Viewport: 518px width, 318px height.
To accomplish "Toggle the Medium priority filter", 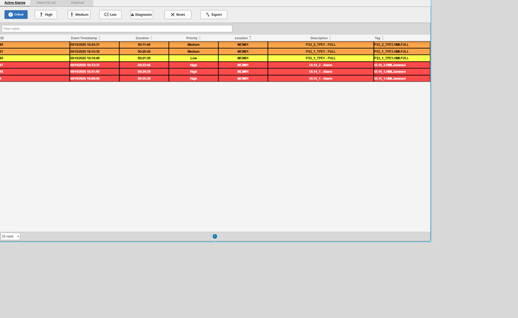I will tap(79, 14).
